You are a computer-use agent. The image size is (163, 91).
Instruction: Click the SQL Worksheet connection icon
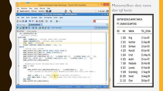[57, 21]
